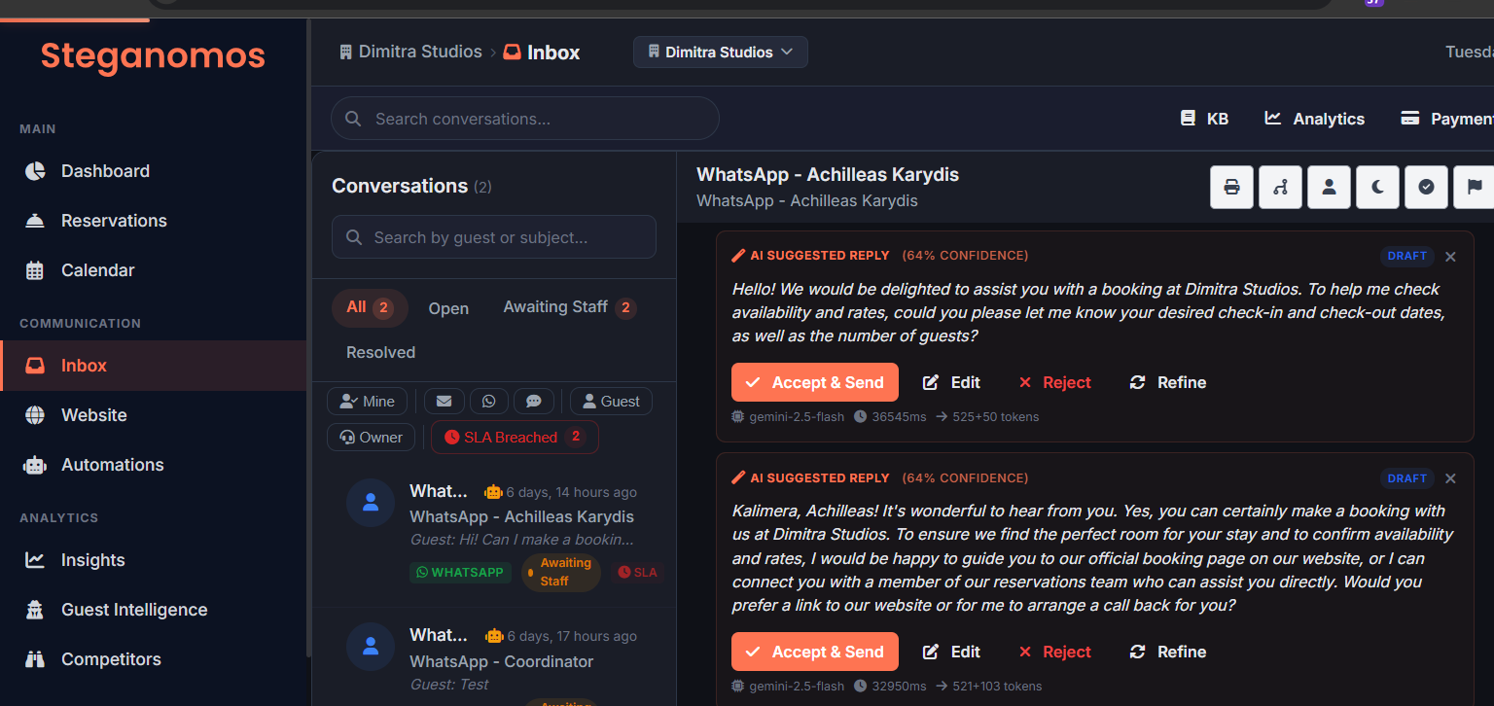Click the snooze moon icon button
Image resolution: width=1494 pixels, height=706 pixels.
[x=1377, y=187]
